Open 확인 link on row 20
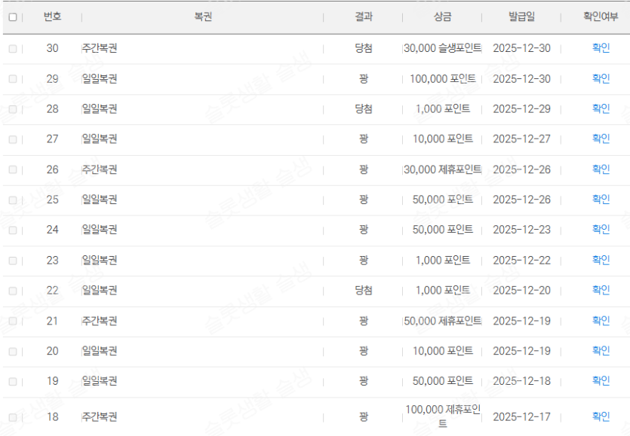 601,351
